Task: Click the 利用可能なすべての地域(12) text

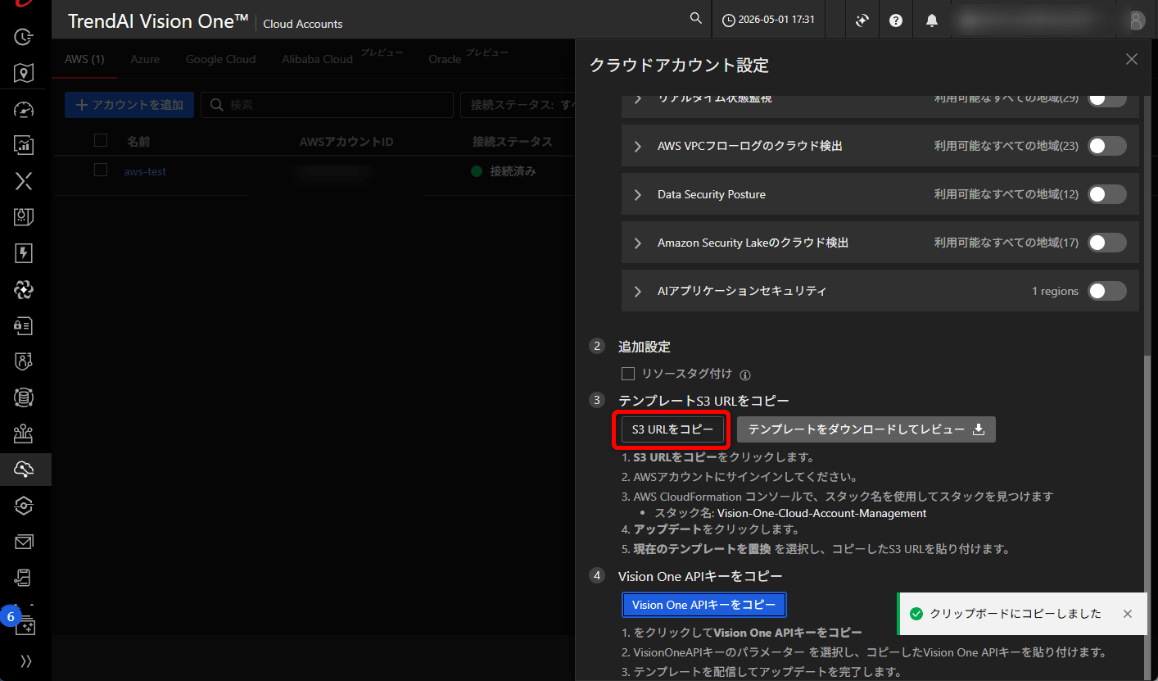Action: (1006, 194)
